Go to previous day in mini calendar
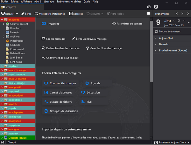 coord(174,21)
